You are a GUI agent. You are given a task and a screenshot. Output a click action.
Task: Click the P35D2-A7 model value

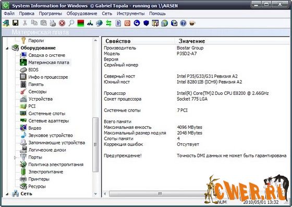tap(187, 54)
